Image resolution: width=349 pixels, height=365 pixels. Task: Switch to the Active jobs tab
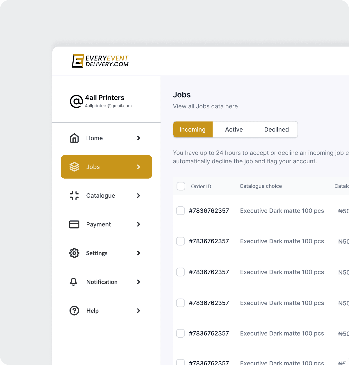click(234, 130)
